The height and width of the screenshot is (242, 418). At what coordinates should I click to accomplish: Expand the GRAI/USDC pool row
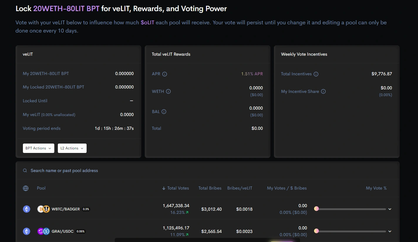tap(390, 231)
